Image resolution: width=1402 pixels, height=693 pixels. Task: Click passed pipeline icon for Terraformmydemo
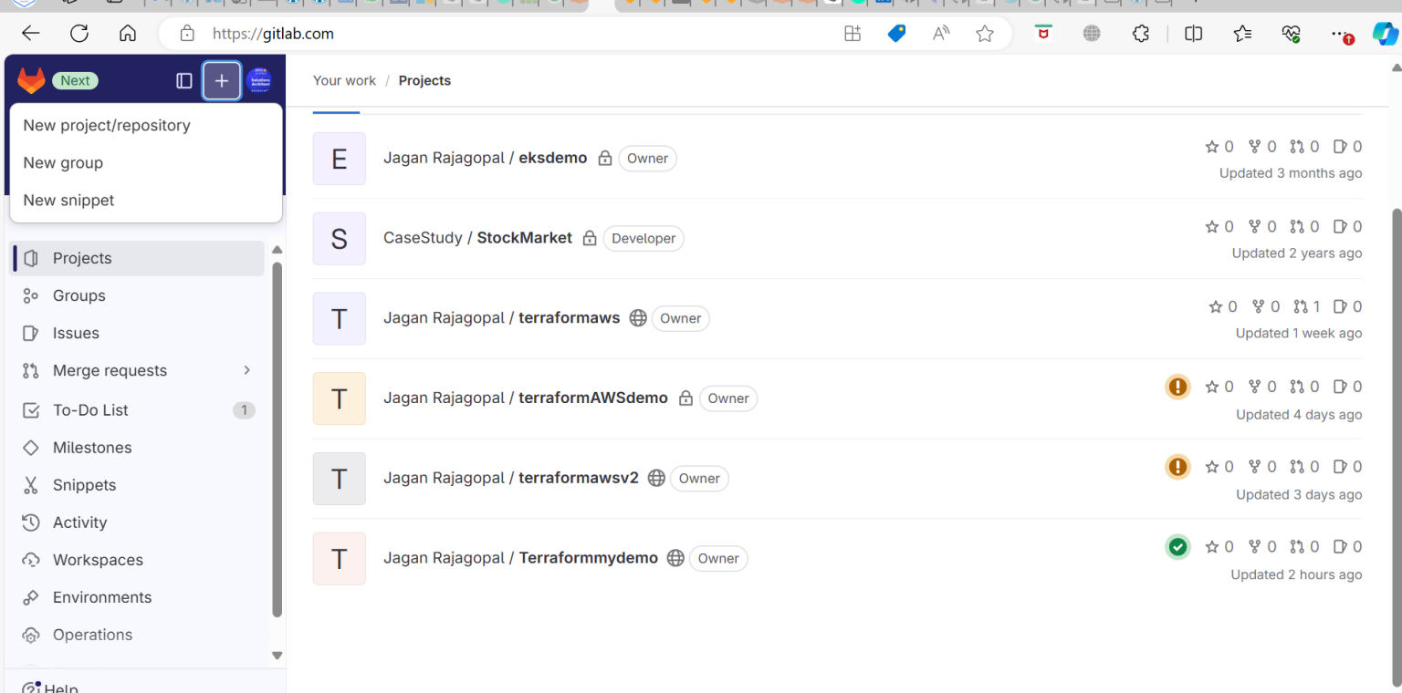point(1177,546)
